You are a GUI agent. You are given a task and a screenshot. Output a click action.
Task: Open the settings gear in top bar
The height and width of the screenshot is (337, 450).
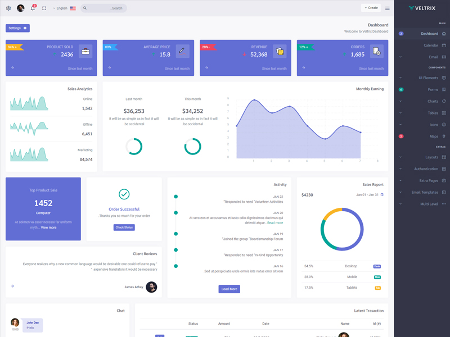pos(8,8)
